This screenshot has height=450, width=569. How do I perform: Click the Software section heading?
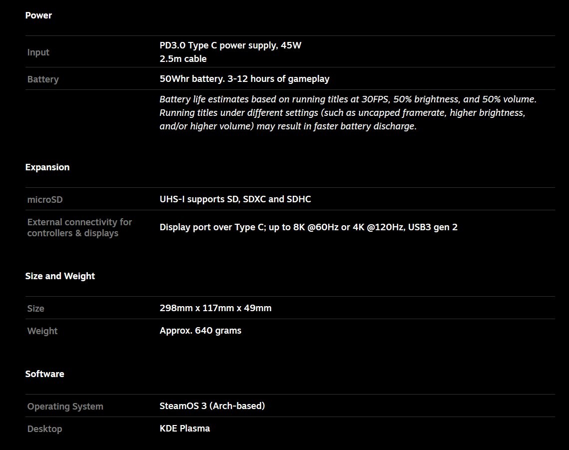pyautogui.click(x=44, y=374)
